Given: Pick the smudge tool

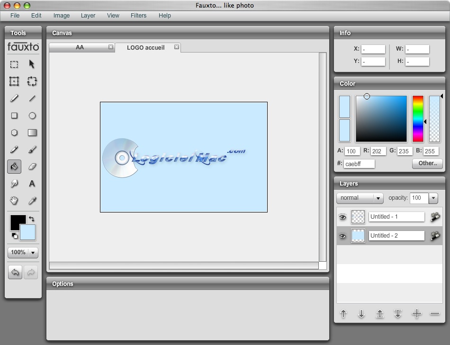Looking at the screenshot, I should [x=14, y=184].
